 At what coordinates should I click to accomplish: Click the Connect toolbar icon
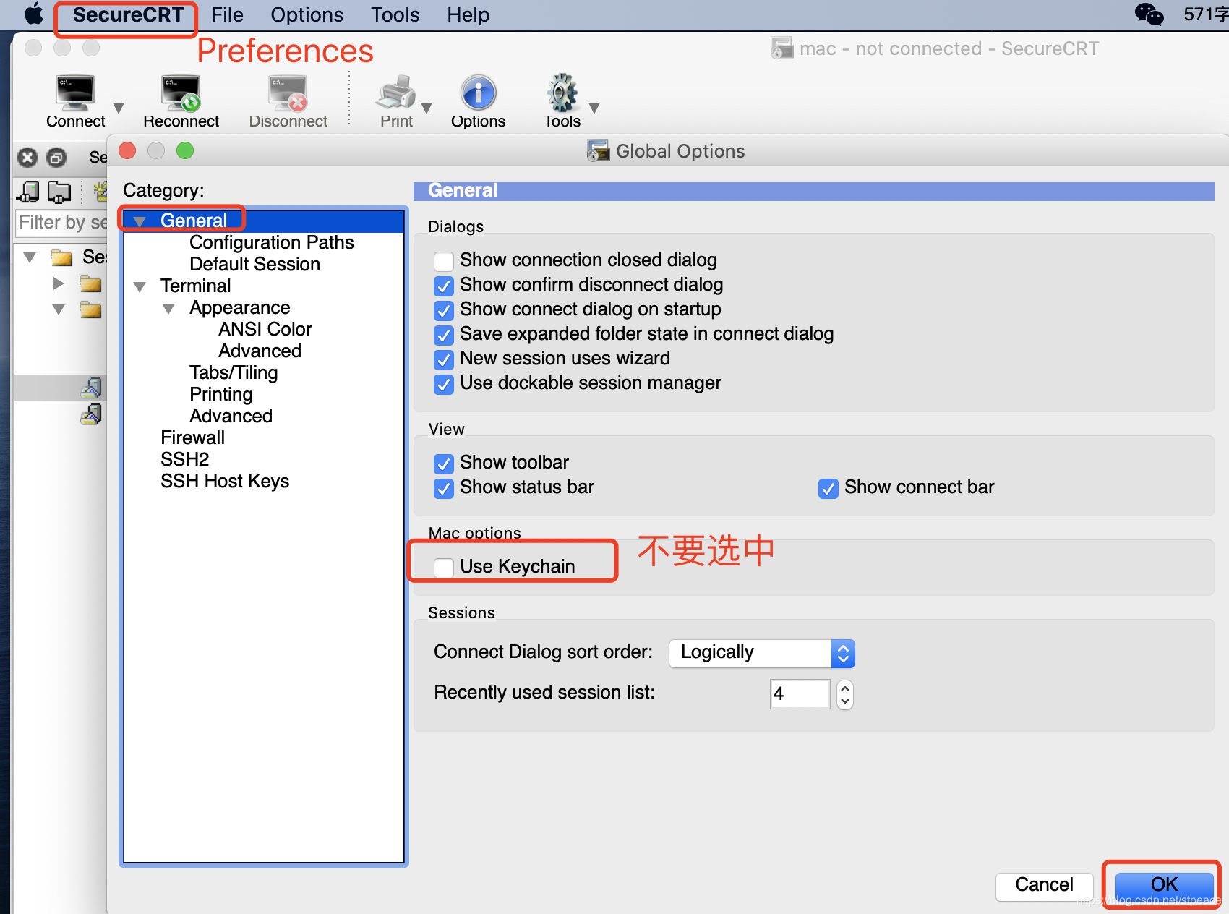[75, 93]
